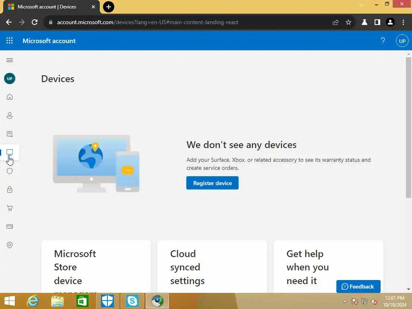Viewport: 412px width, 309px height.
Task: Open Address book location pin icon
Action: [x=10, y=245]
